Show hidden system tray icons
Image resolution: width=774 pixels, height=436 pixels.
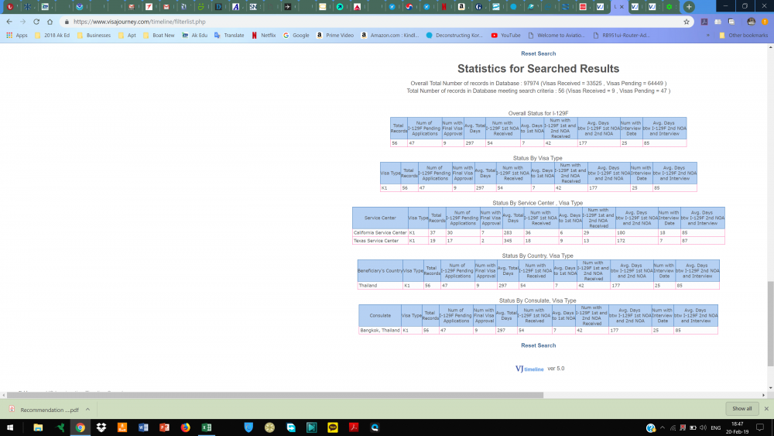(x=663, y=427)
